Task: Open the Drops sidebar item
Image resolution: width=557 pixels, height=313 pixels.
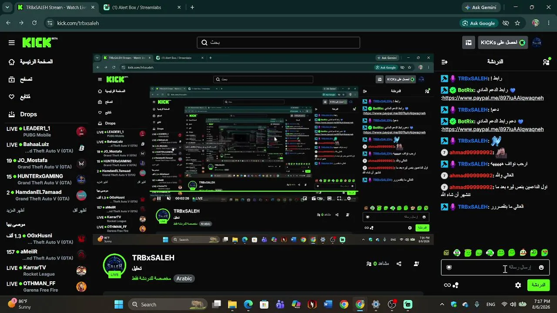Action: (x=23, y=114)
